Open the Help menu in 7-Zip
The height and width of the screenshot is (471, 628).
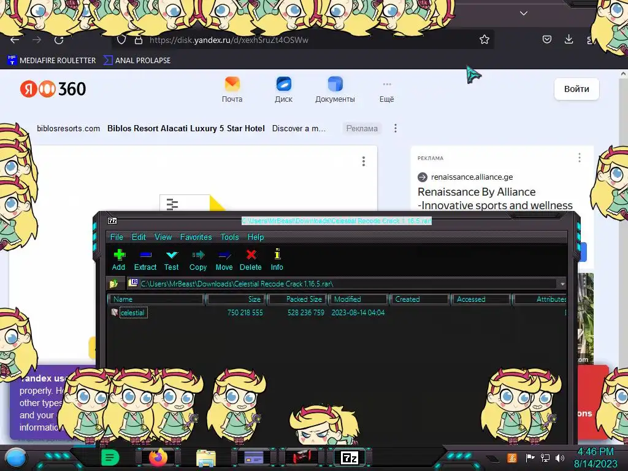[x=256, y=237]
